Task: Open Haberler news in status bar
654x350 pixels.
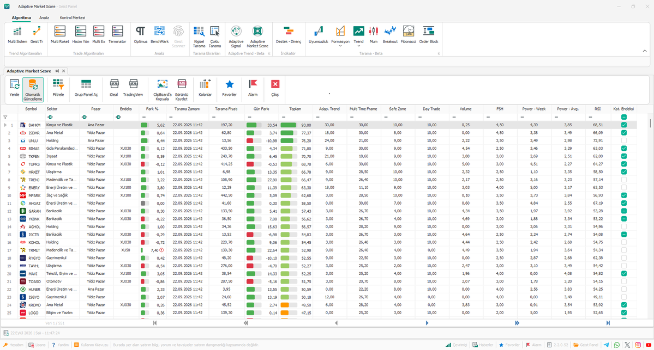Action: click(483, 345)
